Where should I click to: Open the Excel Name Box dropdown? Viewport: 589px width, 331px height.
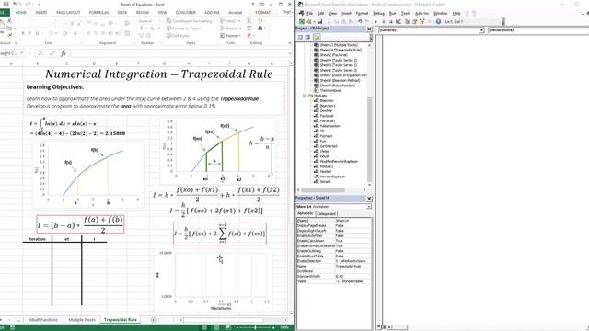pyautogui.click(x=22, y=53)
